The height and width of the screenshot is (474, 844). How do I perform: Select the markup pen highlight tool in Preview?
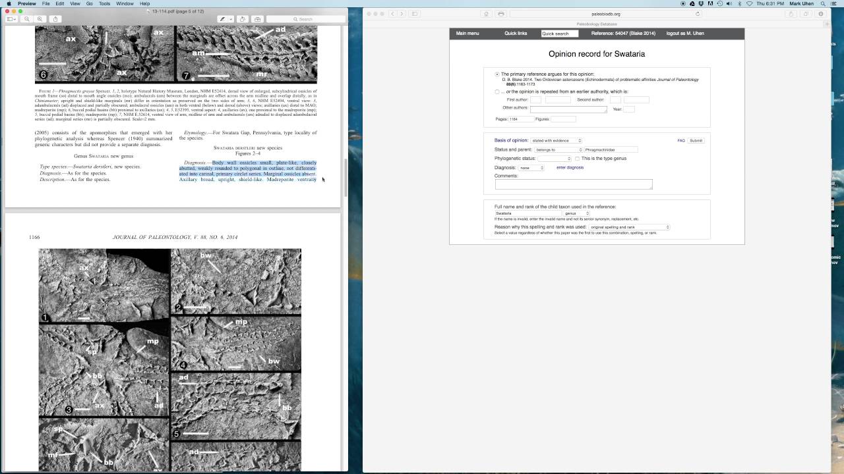point(223,19)
